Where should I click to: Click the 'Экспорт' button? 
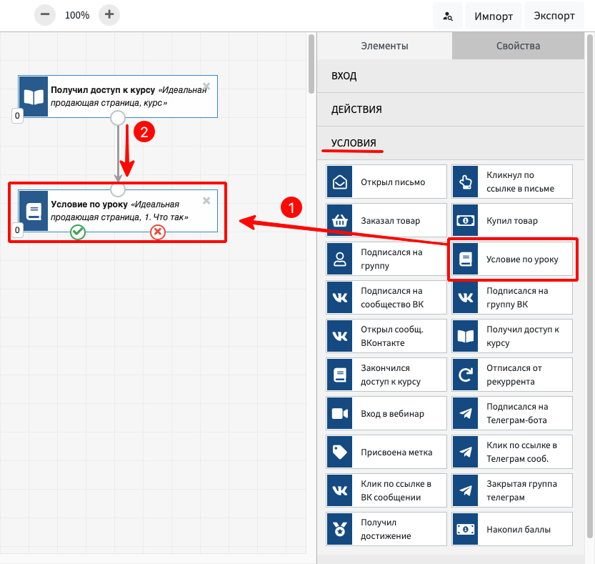[554, 16]
